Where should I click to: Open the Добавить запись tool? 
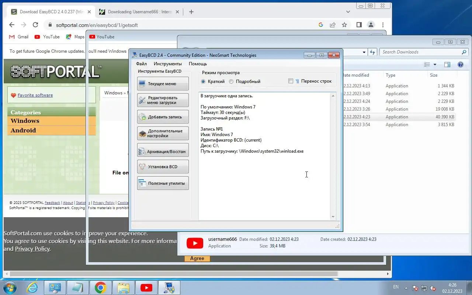point(163,117)
